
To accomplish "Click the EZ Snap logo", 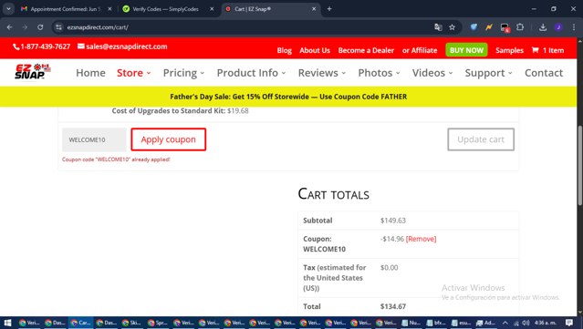I will [33, 72].
